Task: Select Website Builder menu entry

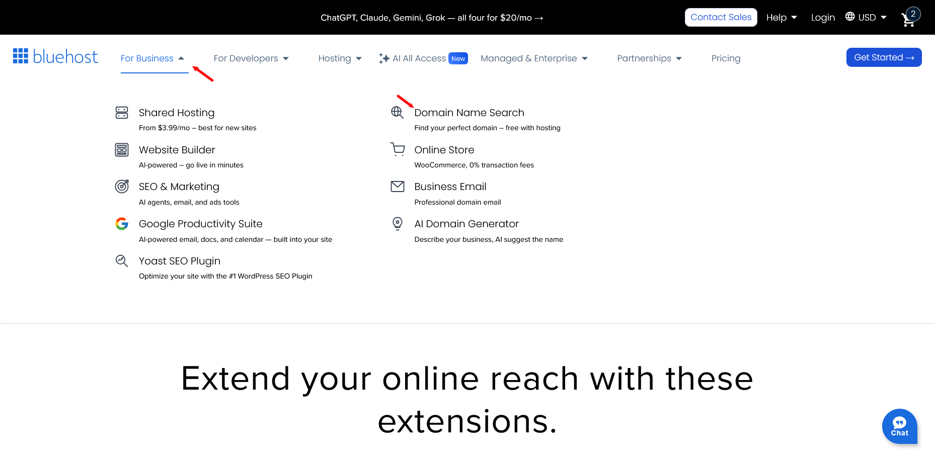Action: click(177, 150)
